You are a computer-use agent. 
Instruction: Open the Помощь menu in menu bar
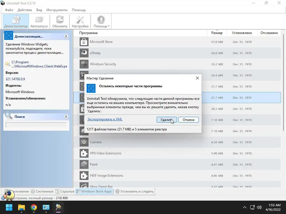(x=79, y=10)
